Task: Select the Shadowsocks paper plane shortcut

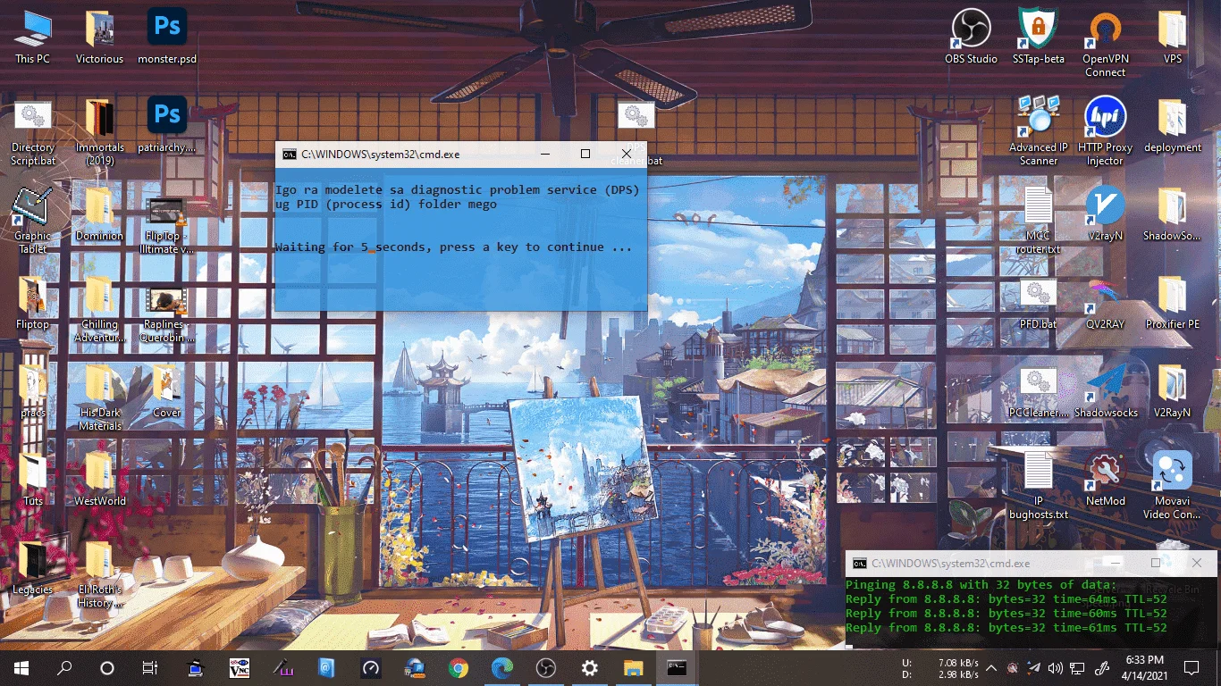Action: [1106, 391]
